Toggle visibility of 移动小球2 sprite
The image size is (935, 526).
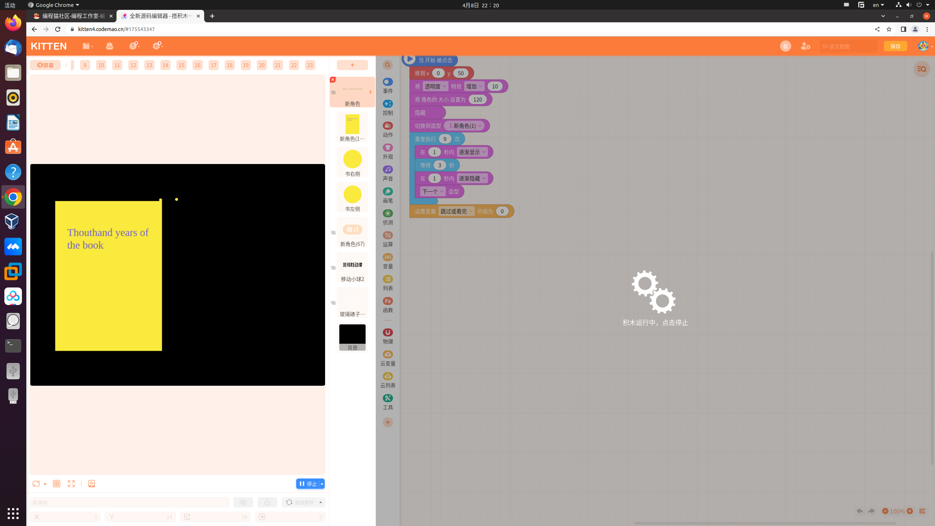(x=333, y=268)
